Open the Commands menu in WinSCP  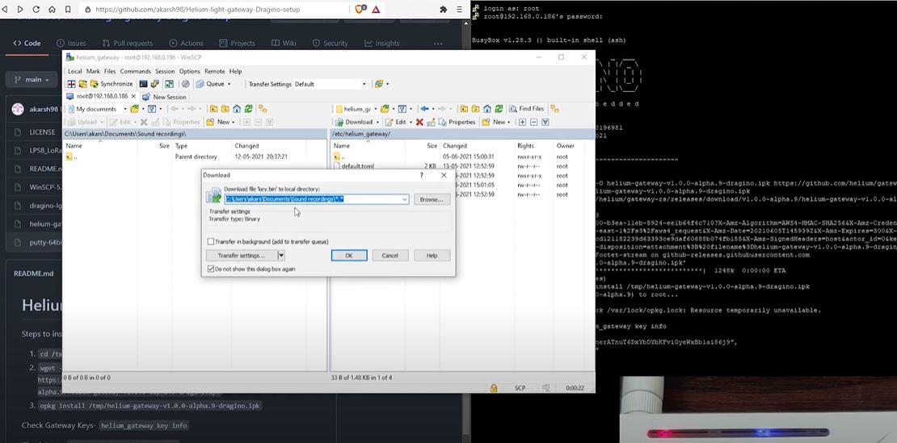pos(136,71)
